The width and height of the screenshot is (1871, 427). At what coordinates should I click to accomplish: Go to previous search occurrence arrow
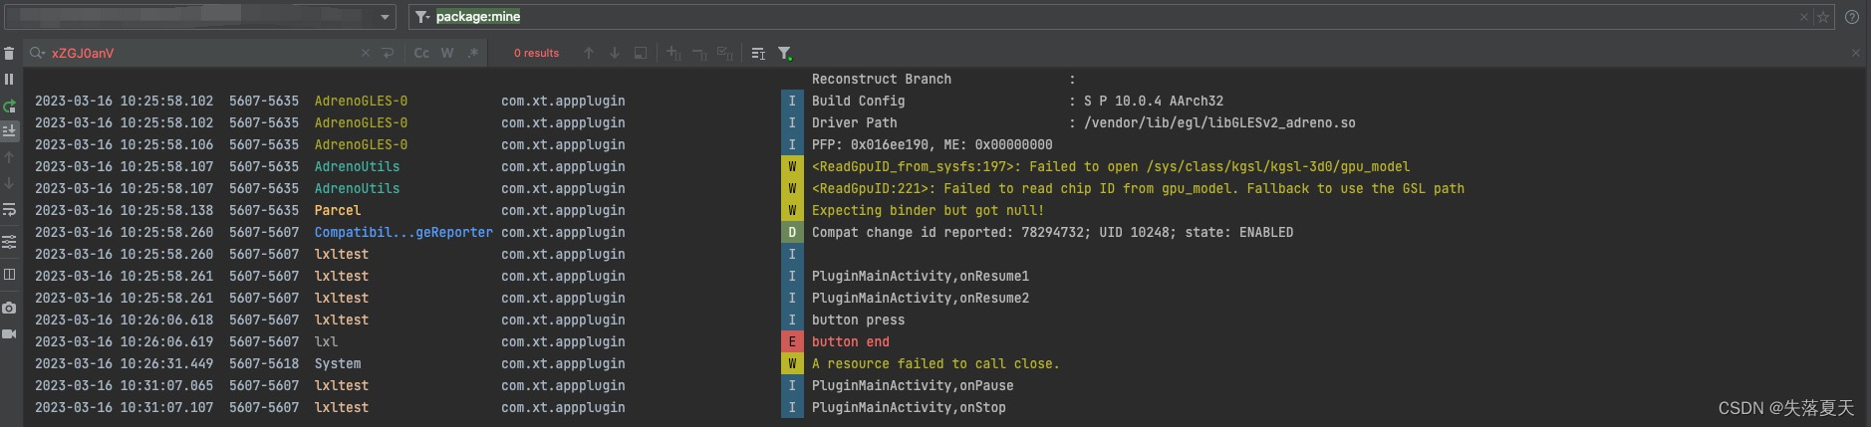(589, 53)
